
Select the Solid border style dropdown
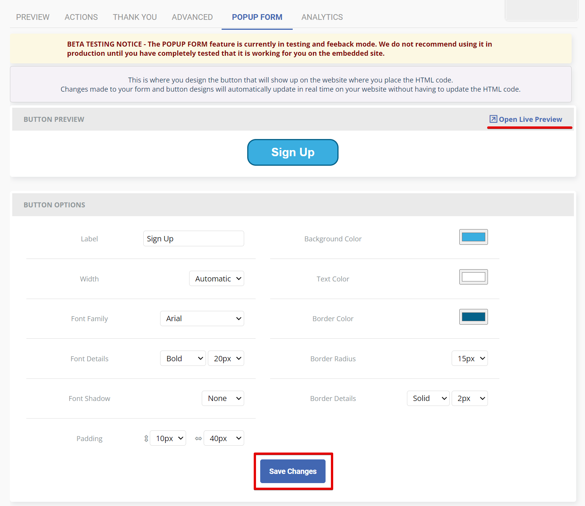[x=428, y=398]
